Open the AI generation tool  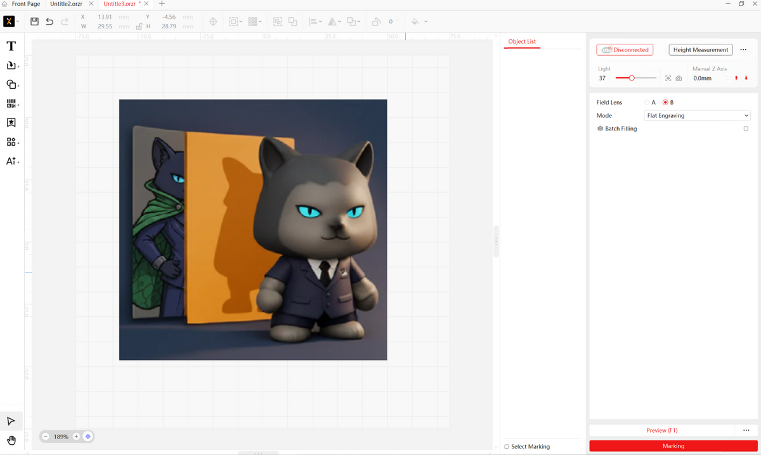tap(11, 161)
